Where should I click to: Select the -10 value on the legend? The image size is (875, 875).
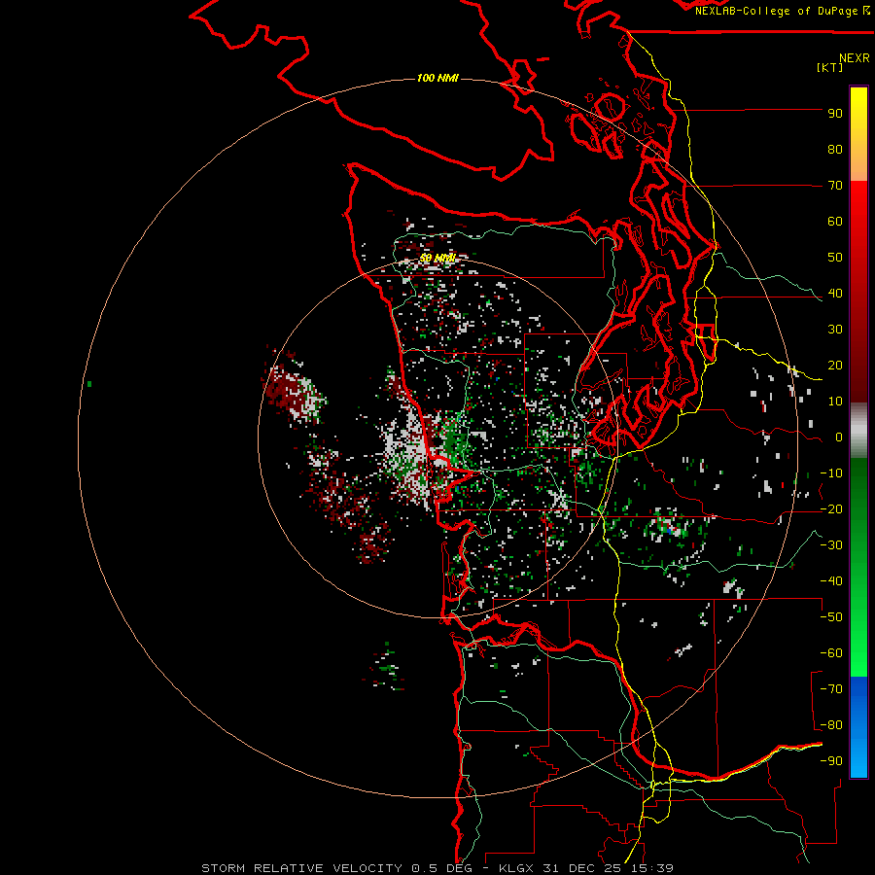pyautogui.click(x=831, y=473)
